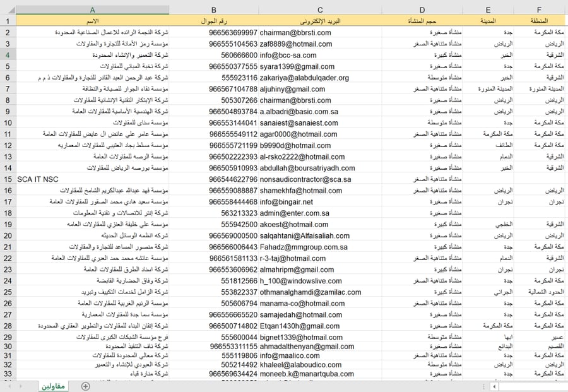Select cell with manama-co@hotmail.com
568x392 pixels.
pyautogui.click(x=320, y=303)
